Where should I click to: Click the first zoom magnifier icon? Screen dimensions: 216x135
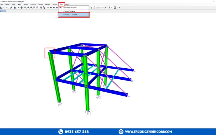click(x=25, y=8)
